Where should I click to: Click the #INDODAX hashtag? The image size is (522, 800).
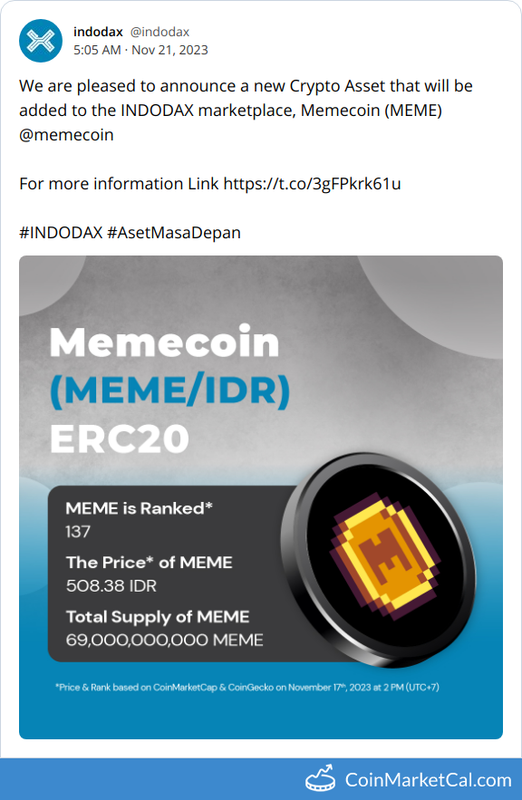click(62, 233)
